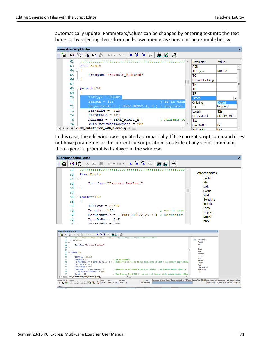This screenshot has width=268, height=348.
Task: Clear all bookmarks in Parameter panel editor
Action: coord(150,55)
